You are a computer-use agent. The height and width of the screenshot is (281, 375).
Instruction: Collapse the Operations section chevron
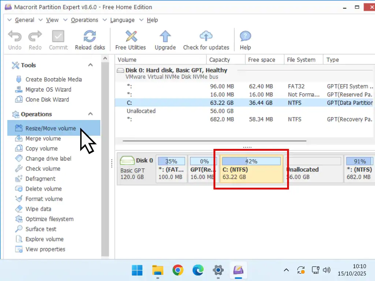tap(90, 114)
